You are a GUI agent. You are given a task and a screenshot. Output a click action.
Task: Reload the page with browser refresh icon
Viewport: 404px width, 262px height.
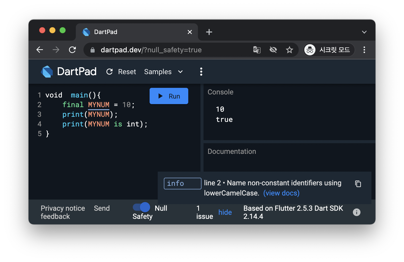click(73, 50)
